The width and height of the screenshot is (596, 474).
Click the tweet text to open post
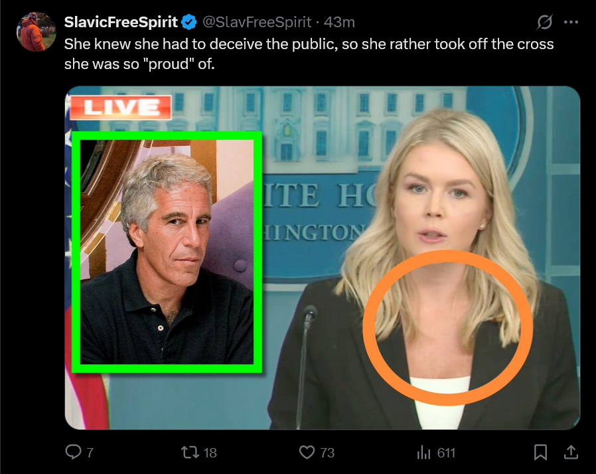309,54
